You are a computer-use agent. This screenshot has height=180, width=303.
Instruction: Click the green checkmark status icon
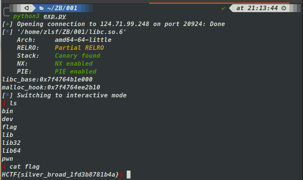coord(224,8)
